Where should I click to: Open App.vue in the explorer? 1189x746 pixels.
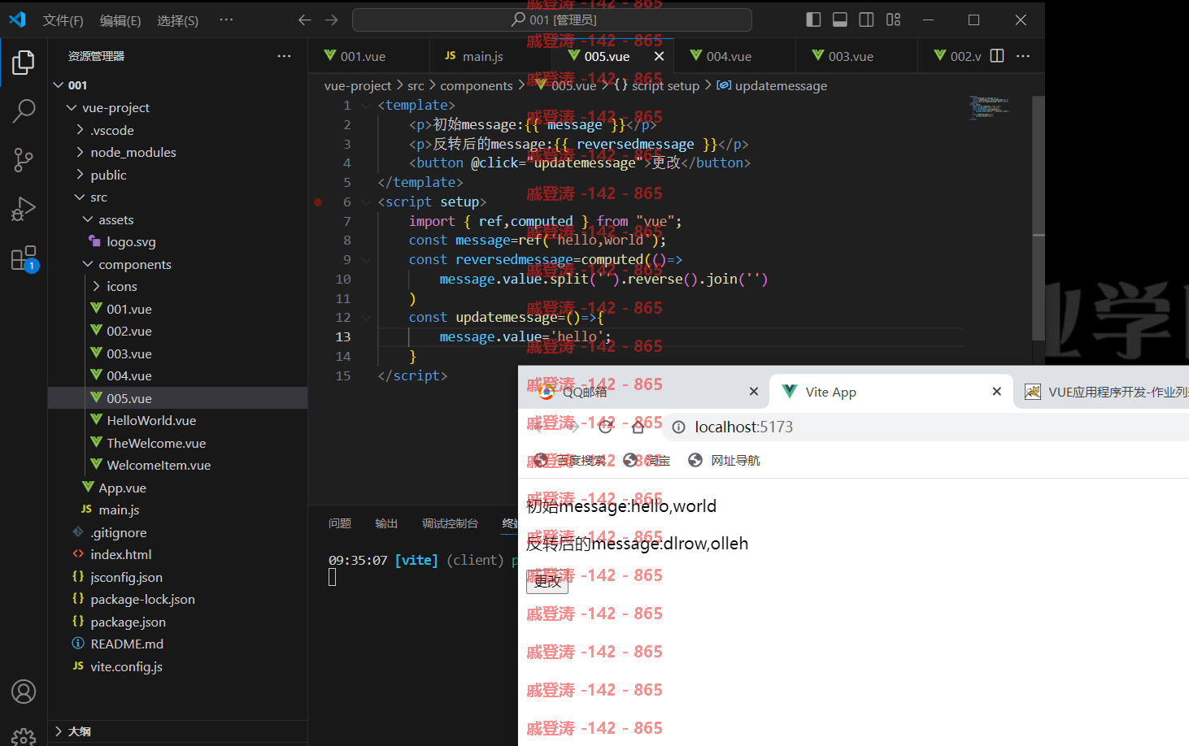coord(177,488)
